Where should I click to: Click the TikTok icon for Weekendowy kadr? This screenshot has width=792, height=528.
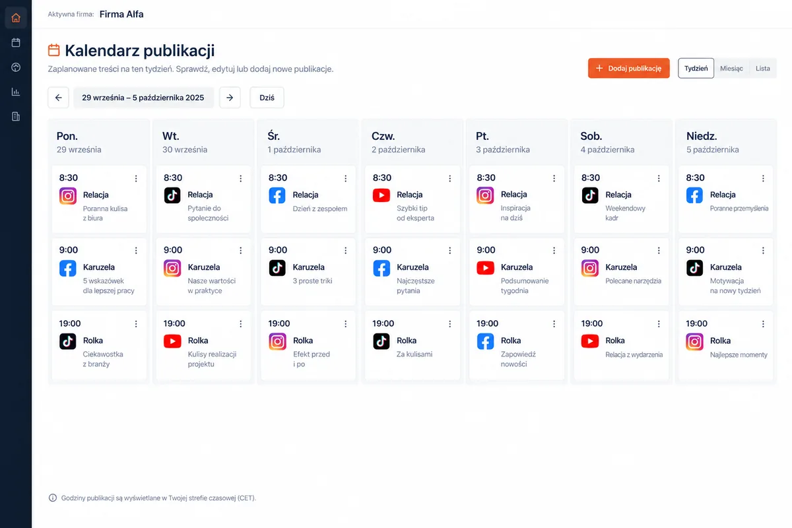tap(590, 195)
